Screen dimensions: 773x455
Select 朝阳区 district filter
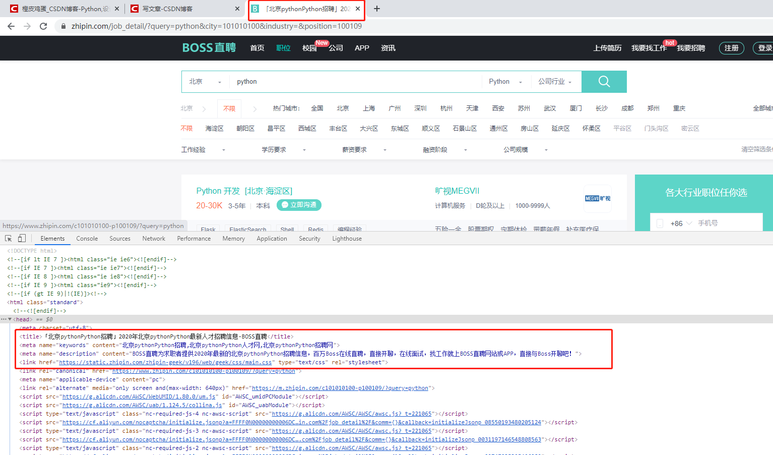point(245,129)
